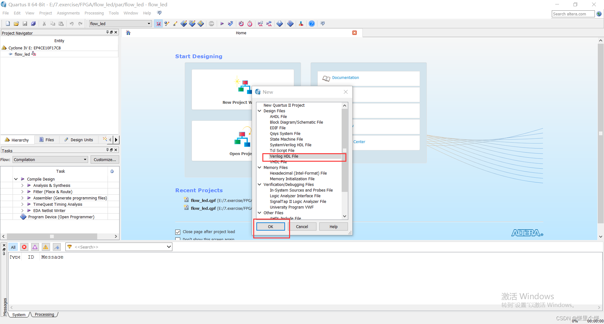This screenshot has height=324, width=604.
Task: Switch to the Design Units tab
Action: pos(79,140)
